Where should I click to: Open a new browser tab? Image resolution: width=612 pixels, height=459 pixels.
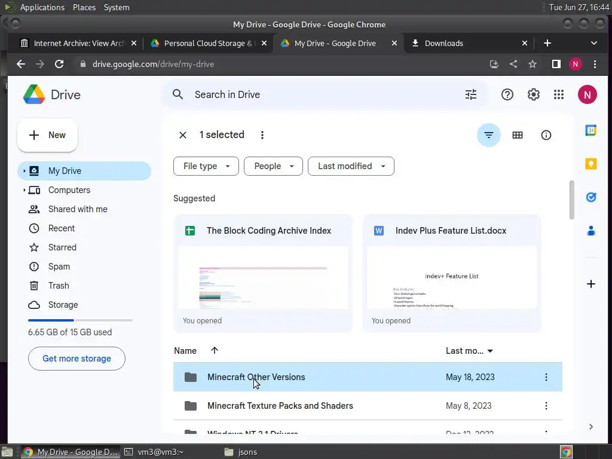click(547, 43)
